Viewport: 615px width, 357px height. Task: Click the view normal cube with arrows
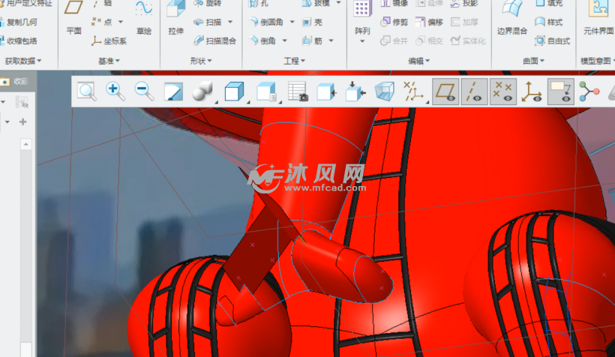pos(355,91)
